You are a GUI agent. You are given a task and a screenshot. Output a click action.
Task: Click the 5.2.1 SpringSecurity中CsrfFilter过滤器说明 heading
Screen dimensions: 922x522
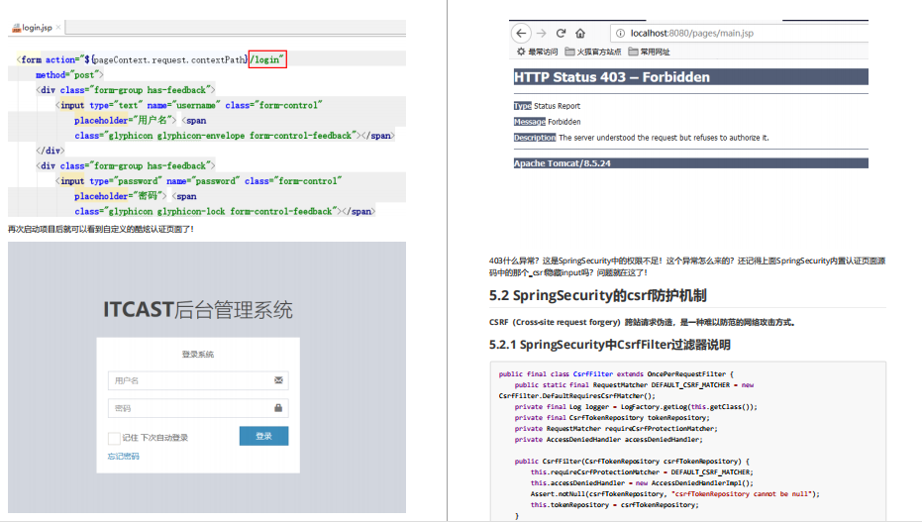tap(610, 345)
